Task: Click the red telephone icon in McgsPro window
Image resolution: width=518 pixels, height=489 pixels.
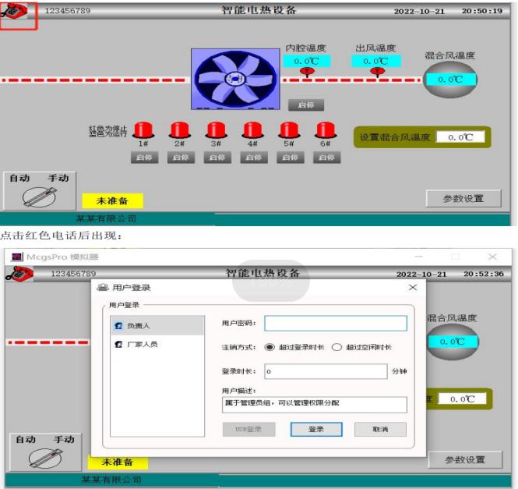Action: (19, 274)
